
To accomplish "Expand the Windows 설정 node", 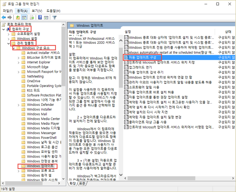I will [8, 39].
